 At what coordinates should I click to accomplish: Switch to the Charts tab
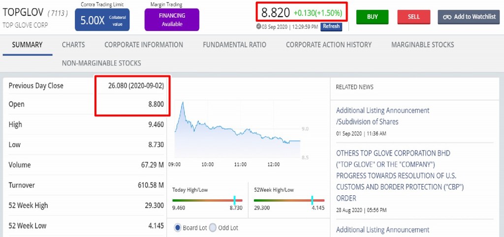73,45
